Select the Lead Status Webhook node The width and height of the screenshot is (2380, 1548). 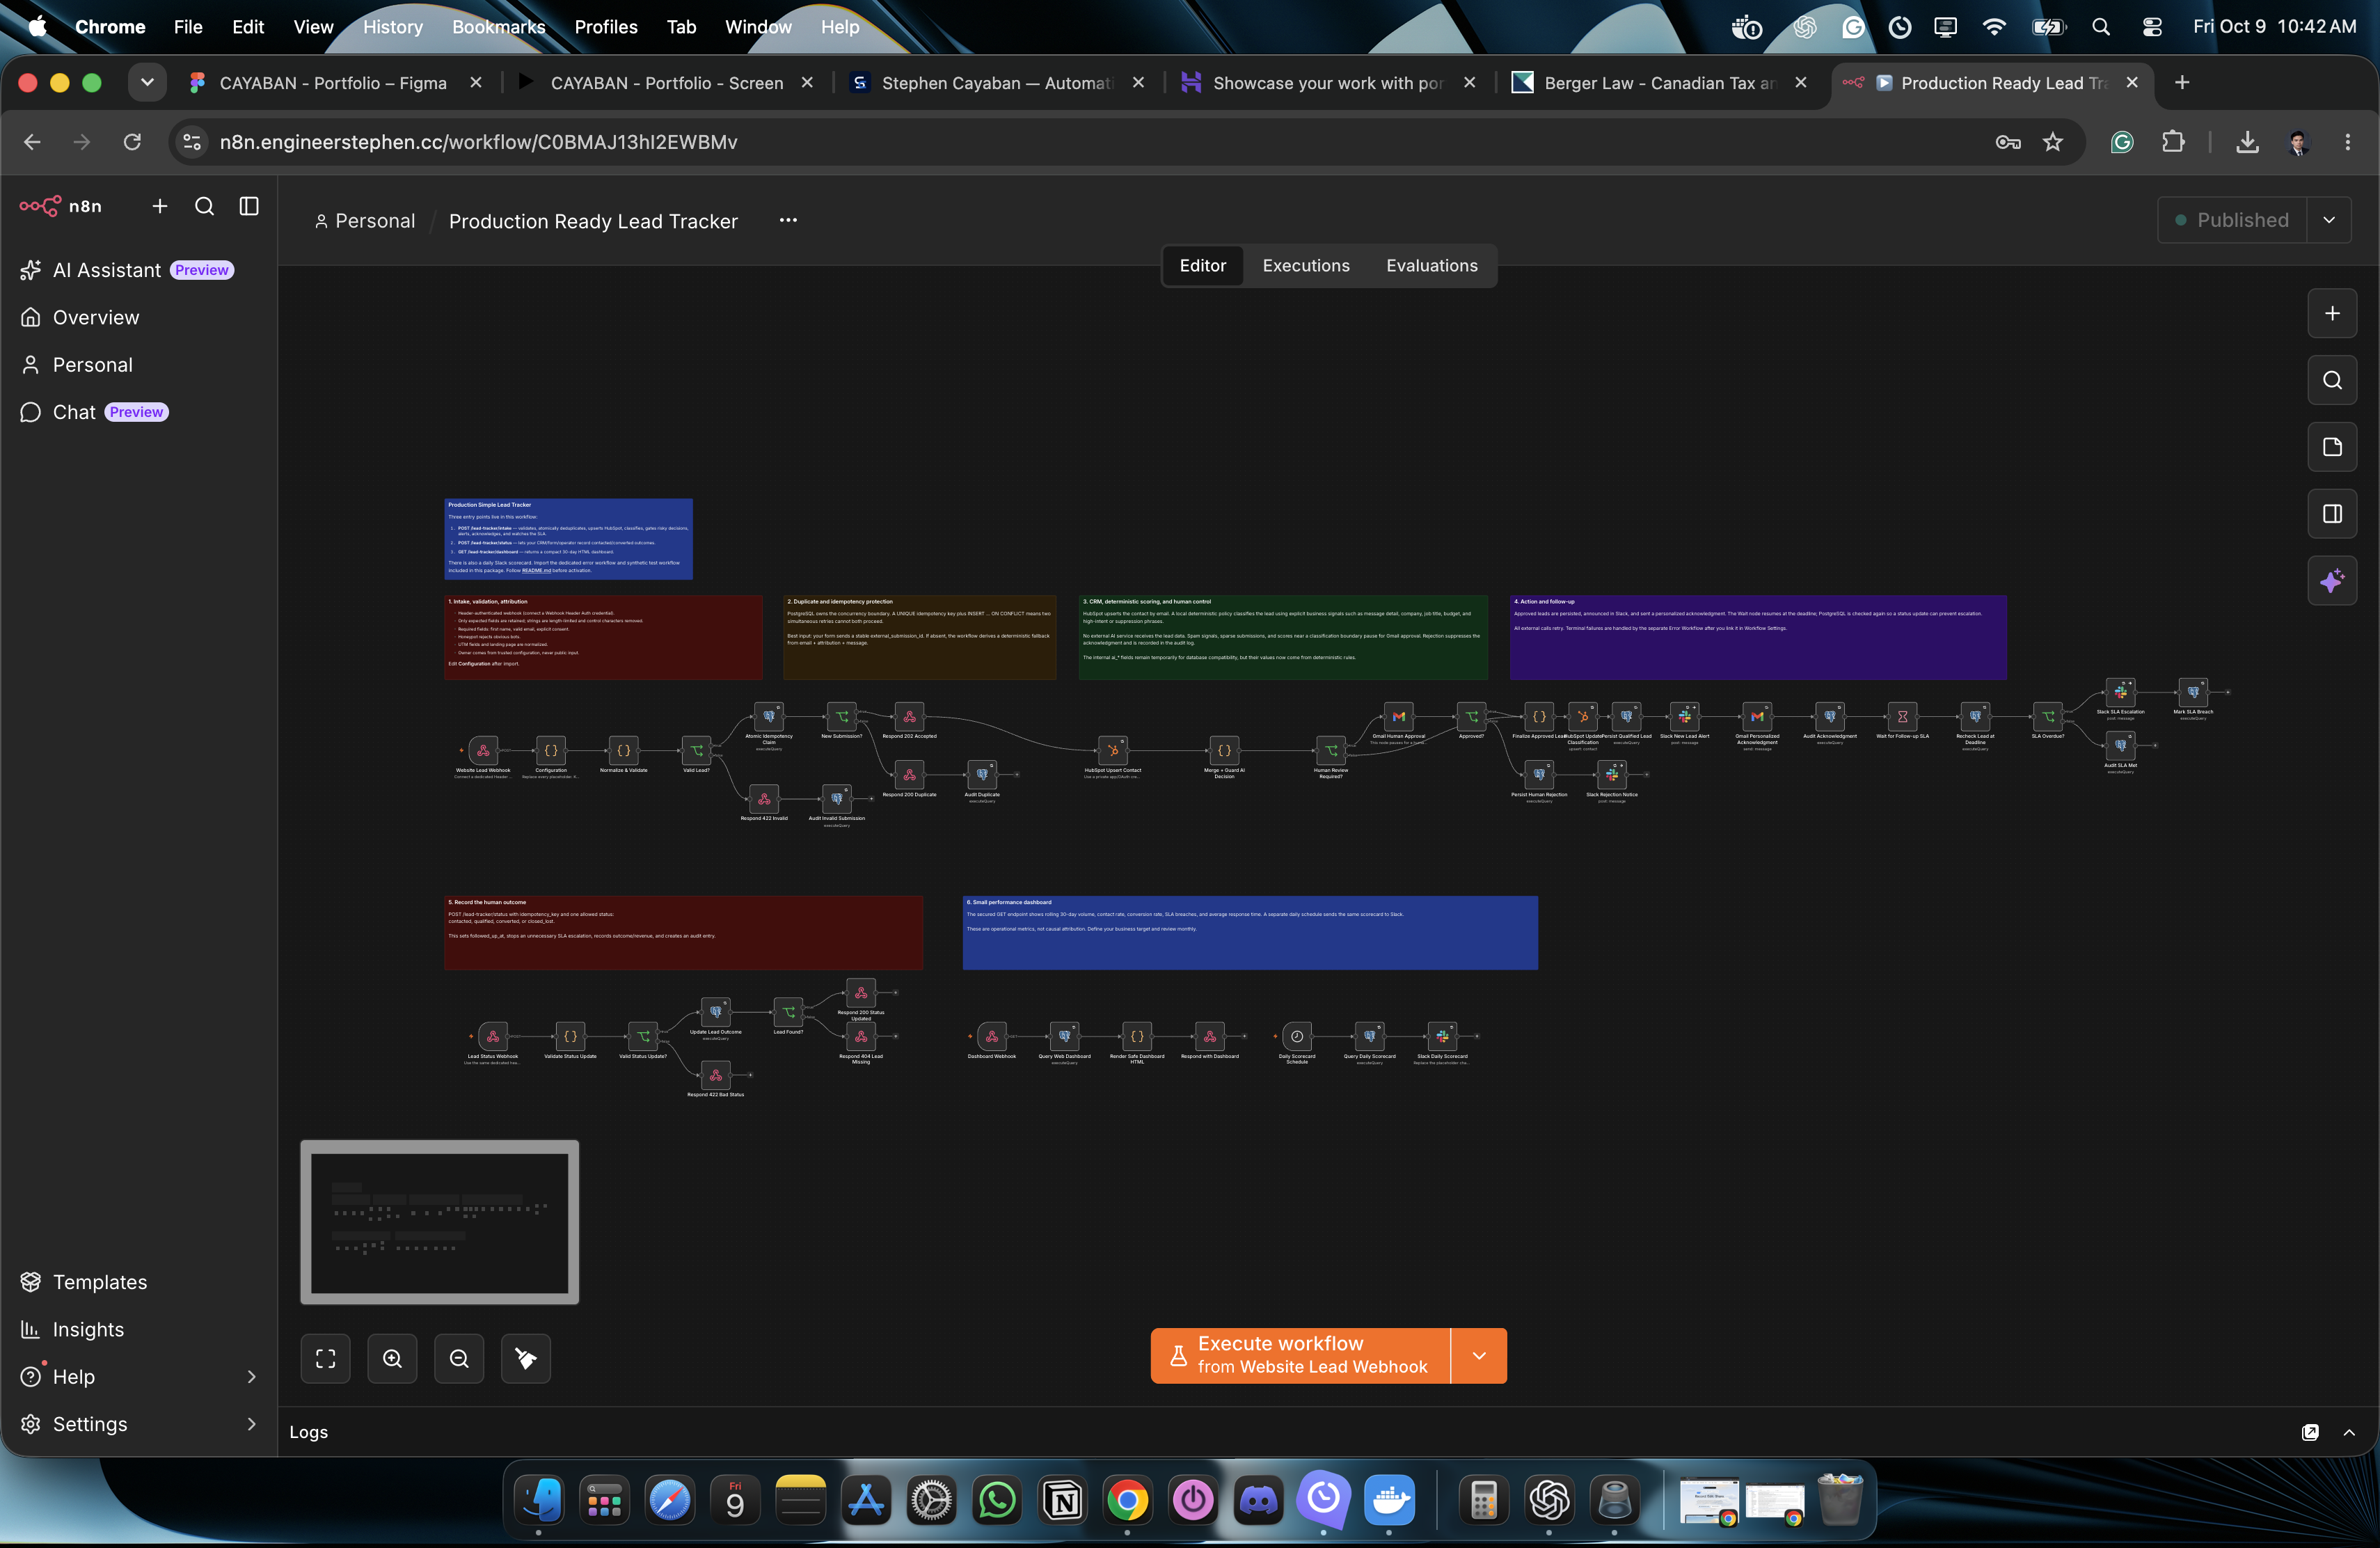click(493, 1036)
